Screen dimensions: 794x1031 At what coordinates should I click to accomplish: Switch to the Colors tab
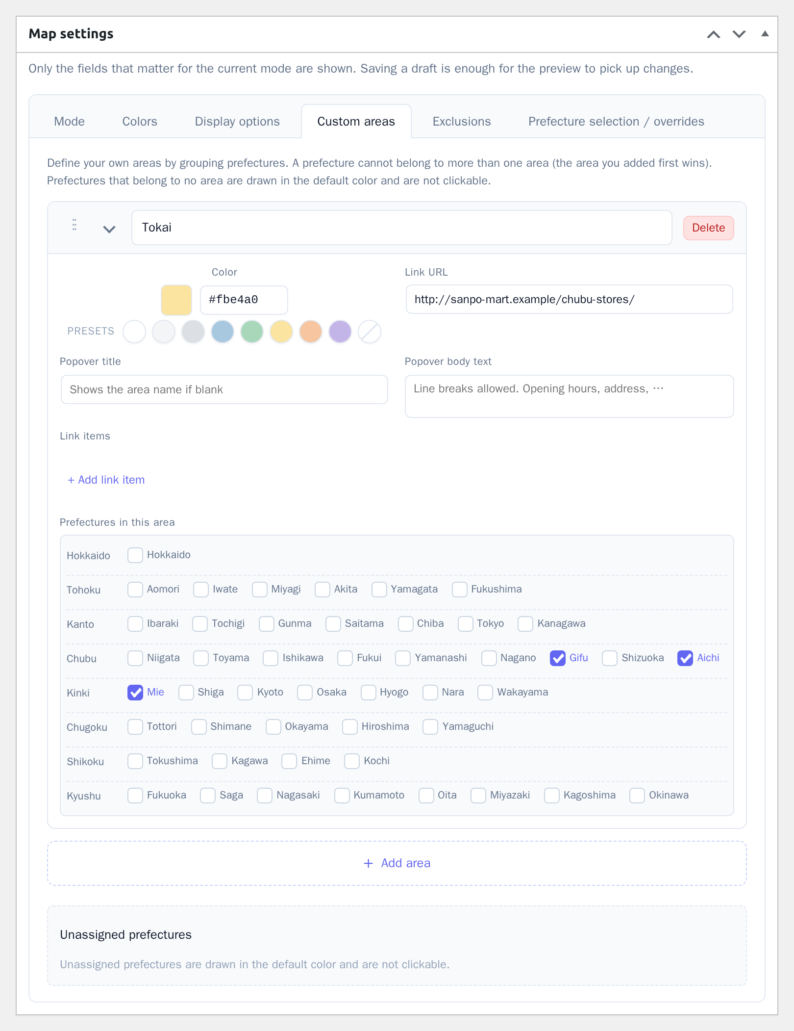click(140, 122)
